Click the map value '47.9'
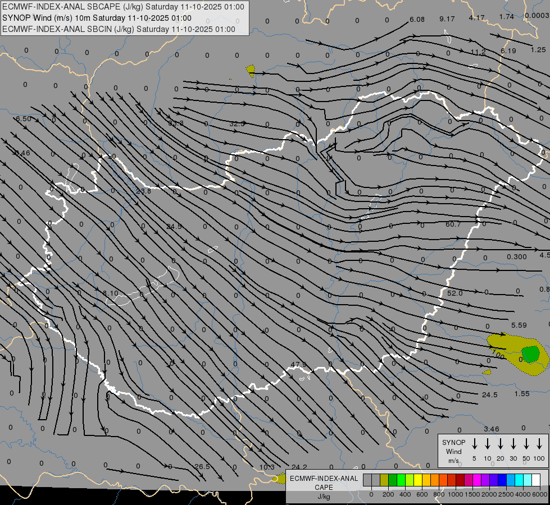Screen dimensions: 550x505 pyautogui.click(x=298, y=365)
